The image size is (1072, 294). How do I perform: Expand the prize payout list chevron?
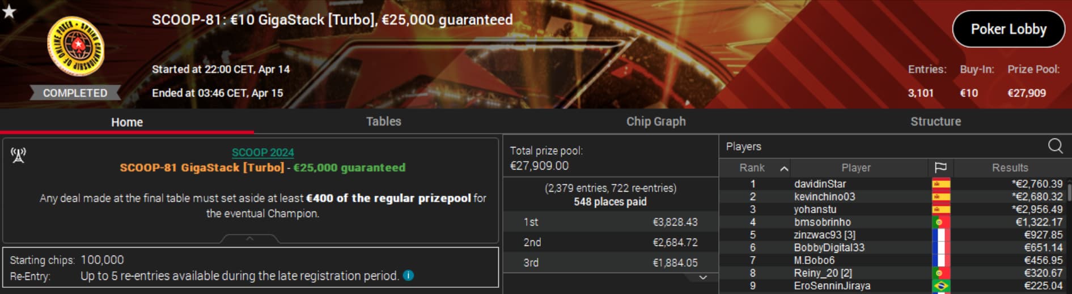[703, 277]
